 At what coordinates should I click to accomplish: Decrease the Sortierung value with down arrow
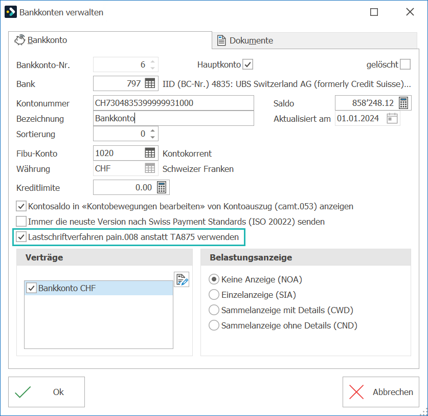click(x=152, y=137)
